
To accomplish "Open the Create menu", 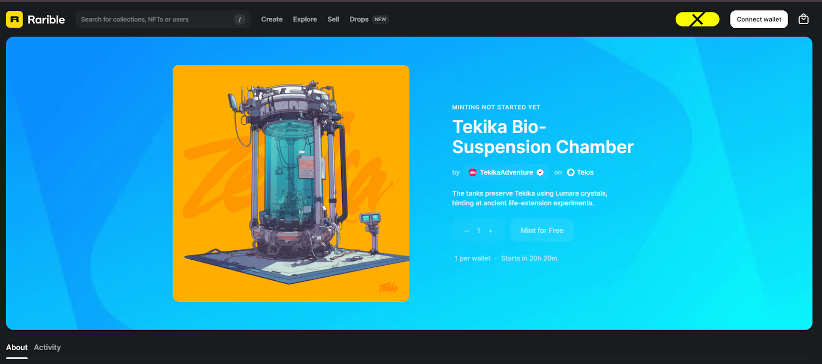I will pos(272,20).
